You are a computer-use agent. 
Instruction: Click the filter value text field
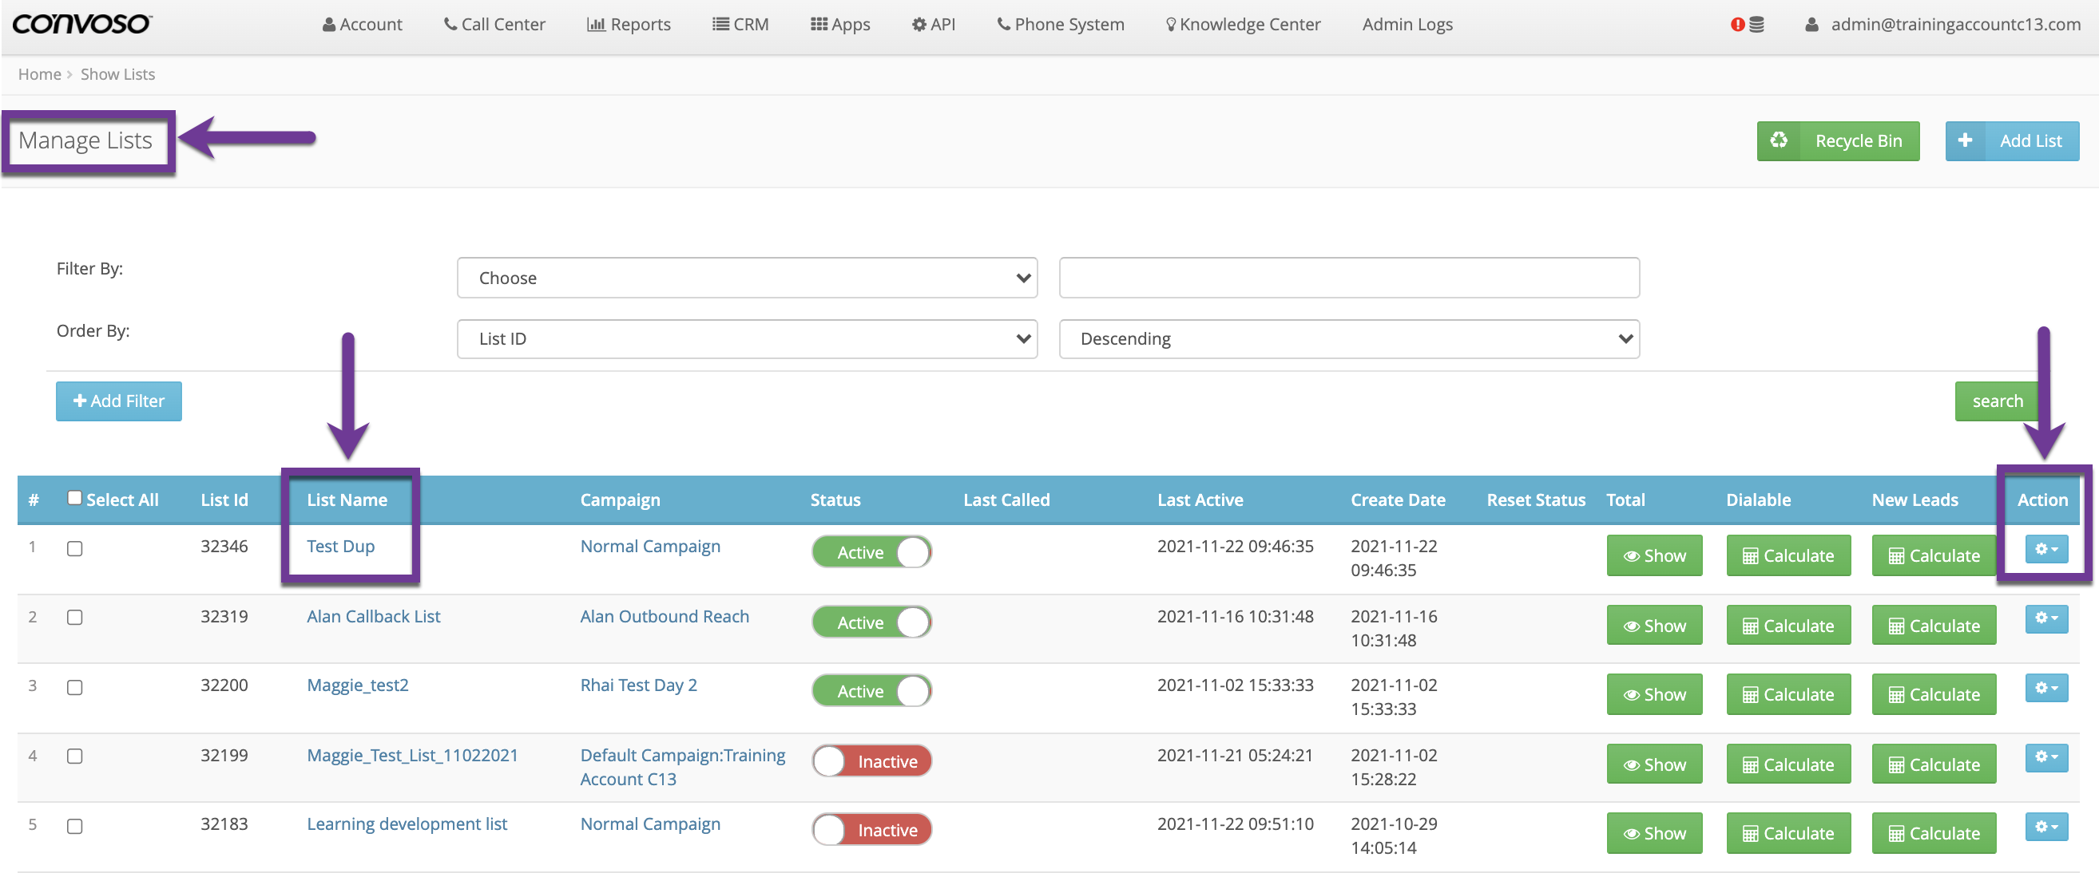click(1348, 278)
